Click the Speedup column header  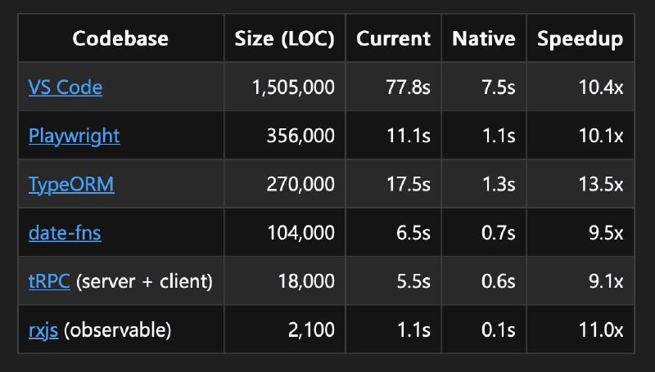coord(580,38)
